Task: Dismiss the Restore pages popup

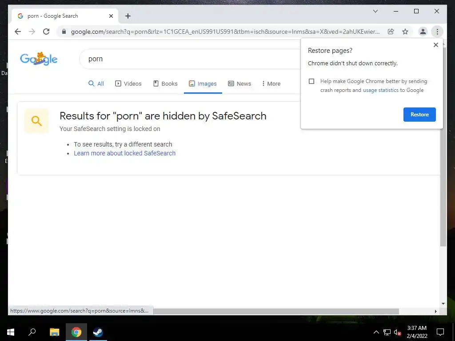Action: (x=435, y=45)
